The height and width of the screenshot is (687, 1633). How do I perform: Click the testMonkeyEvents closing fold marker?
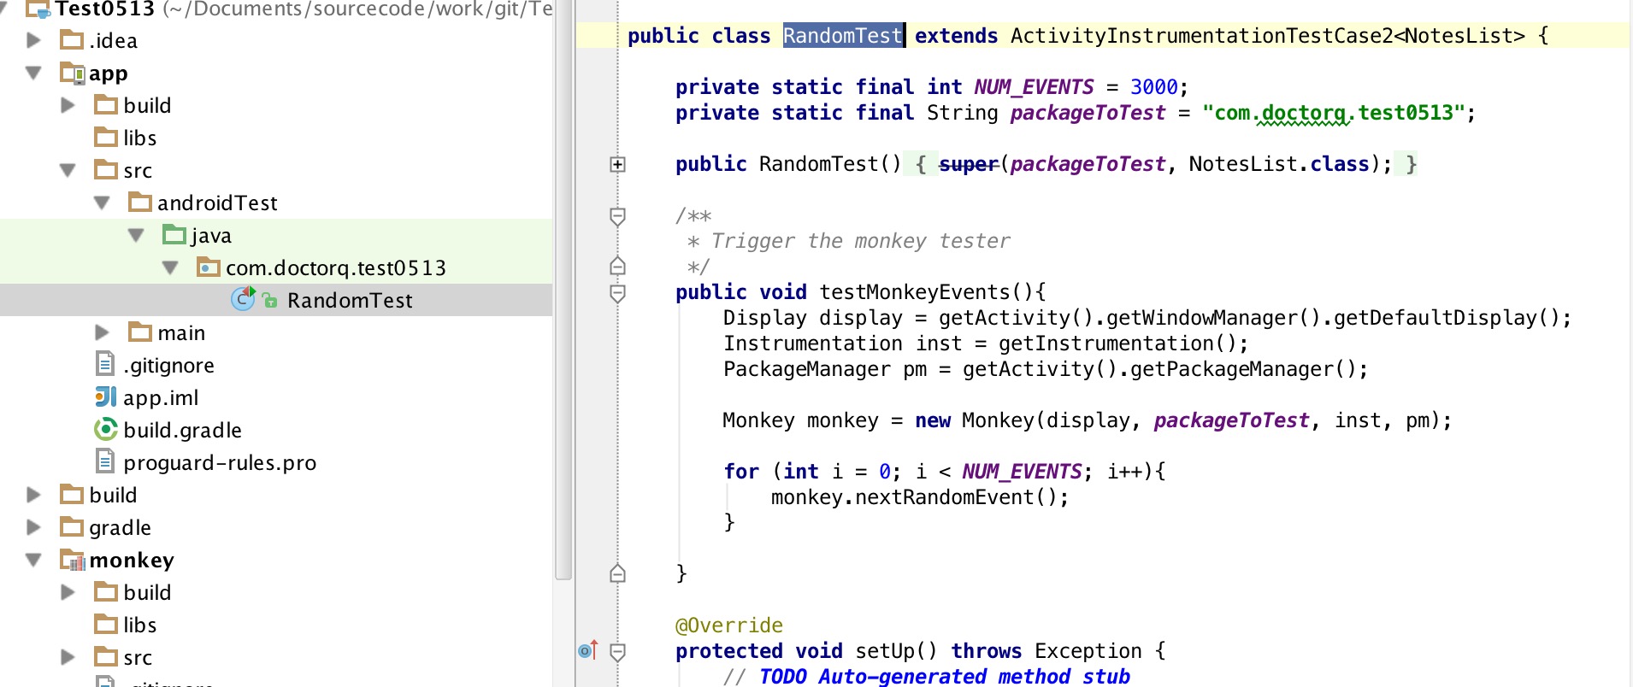pyautogui.click(x=617, y=573)
